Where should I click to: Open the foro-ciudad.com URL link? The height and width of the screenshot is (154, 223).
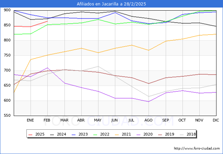[197, 149]
